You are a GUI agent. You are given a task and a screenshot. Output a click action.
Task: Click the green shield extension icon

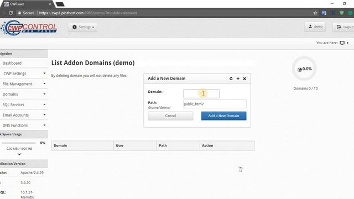click(341, 13)
